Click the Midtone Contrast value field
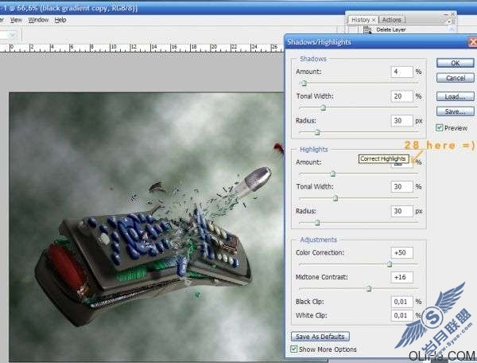 point(401,277)
